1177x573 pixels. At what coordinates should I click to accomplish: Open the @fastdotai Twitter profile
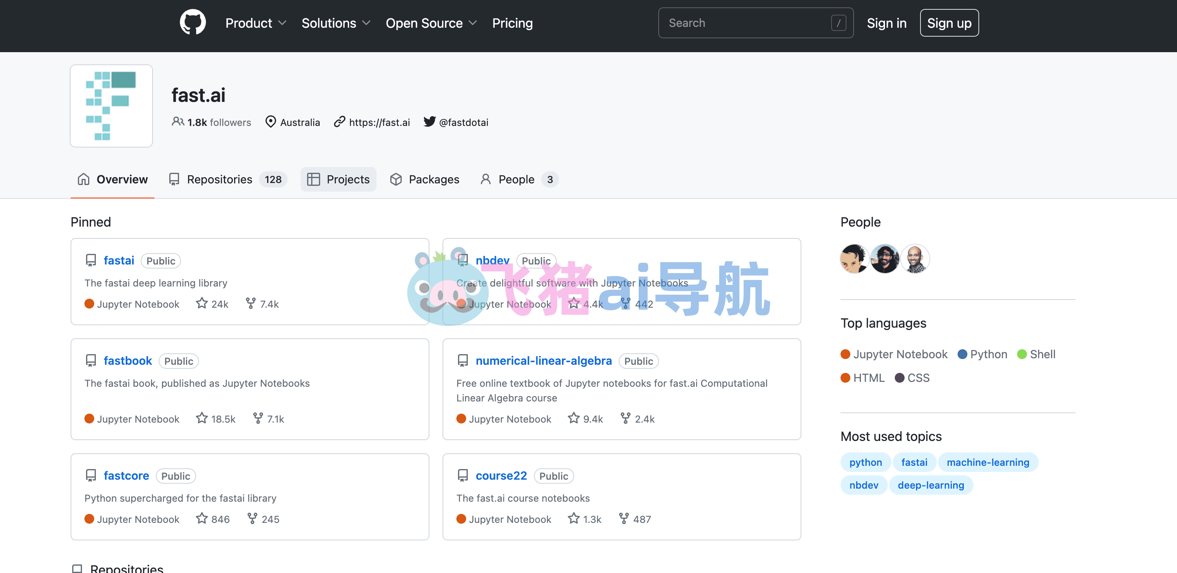point(463,122)
